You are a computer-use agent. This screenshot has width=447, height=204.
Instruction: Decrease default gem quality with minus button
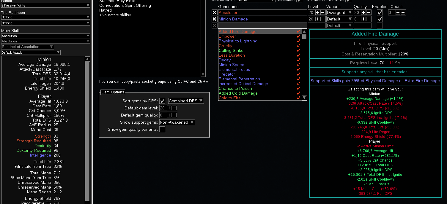(174, 115)
